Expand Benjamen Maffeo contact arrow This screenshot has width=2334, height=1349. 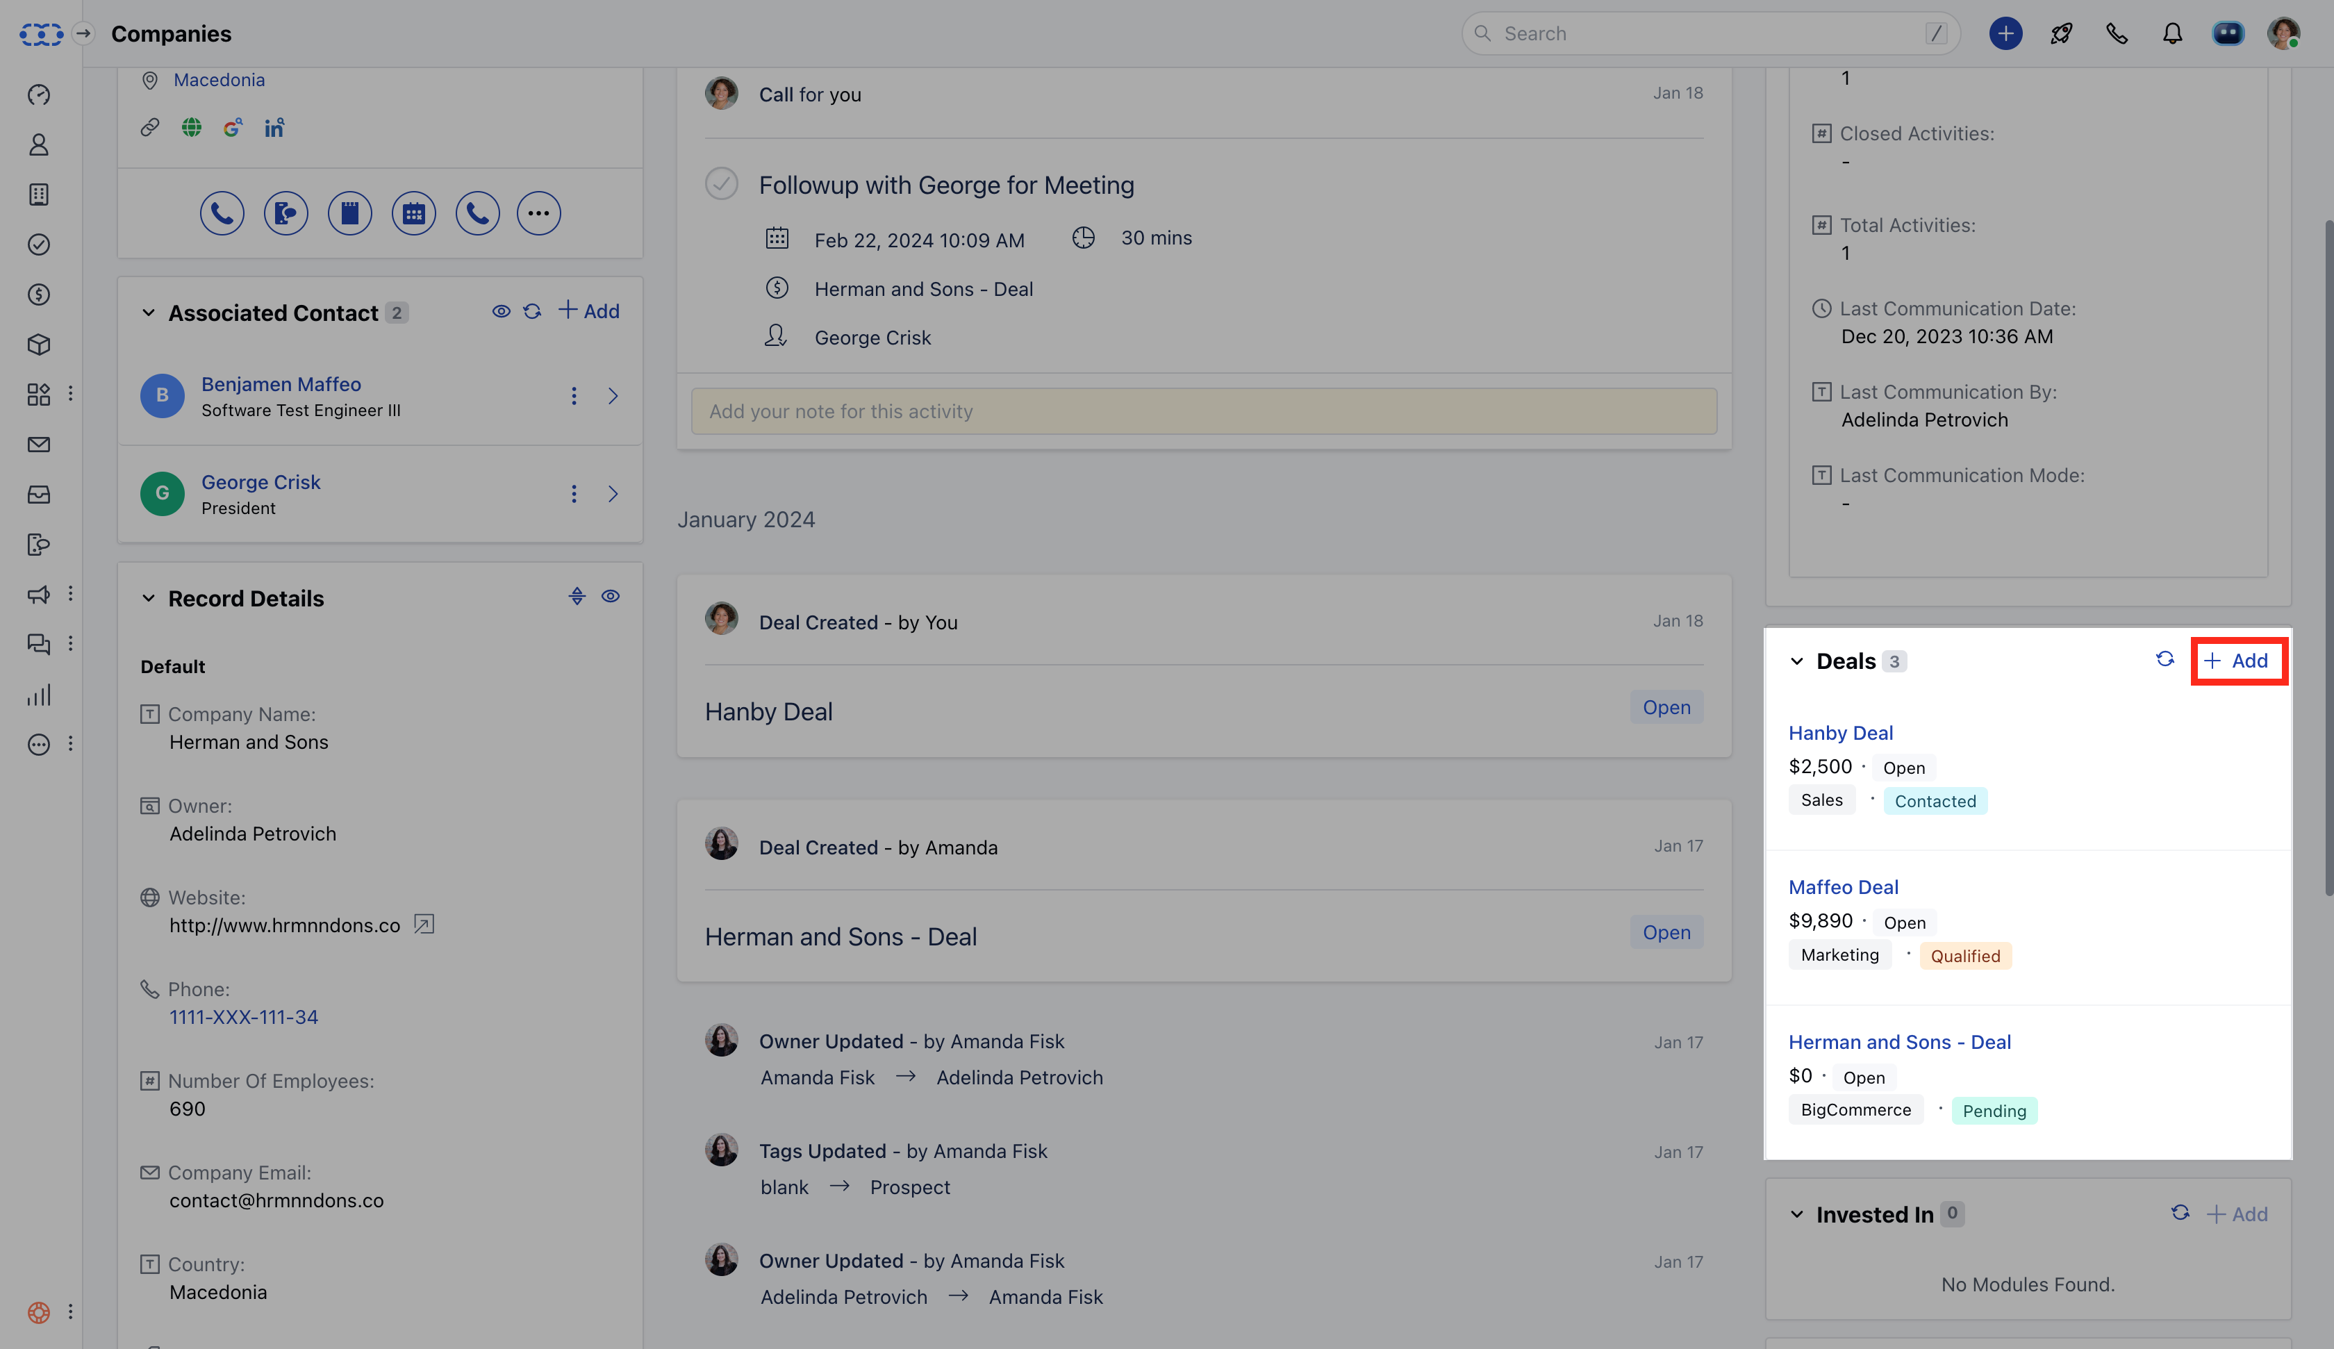click(613, 397)
